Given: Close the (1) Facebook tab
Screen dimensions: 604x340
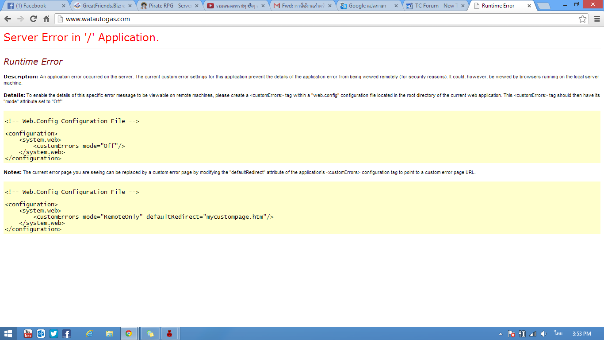Looking at the screenshot, I should pos(63,6).
